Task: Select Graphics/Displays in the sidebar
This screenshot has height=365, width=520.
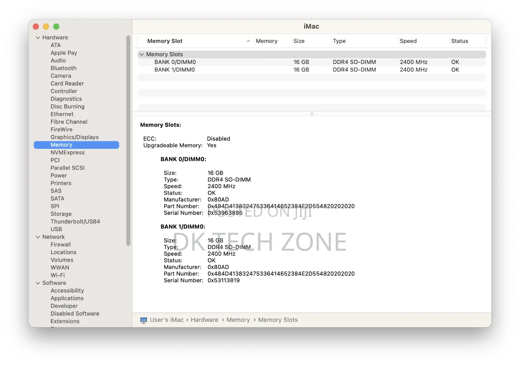Action: pos(74,137)
